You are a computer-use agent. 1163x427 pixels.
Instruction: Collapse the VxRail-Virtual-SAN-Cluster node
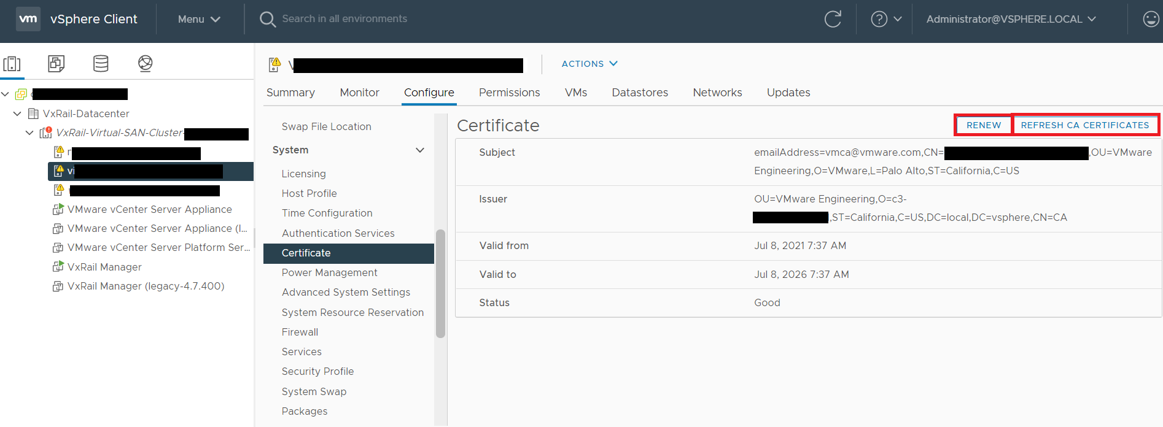(x=29, y=133)
